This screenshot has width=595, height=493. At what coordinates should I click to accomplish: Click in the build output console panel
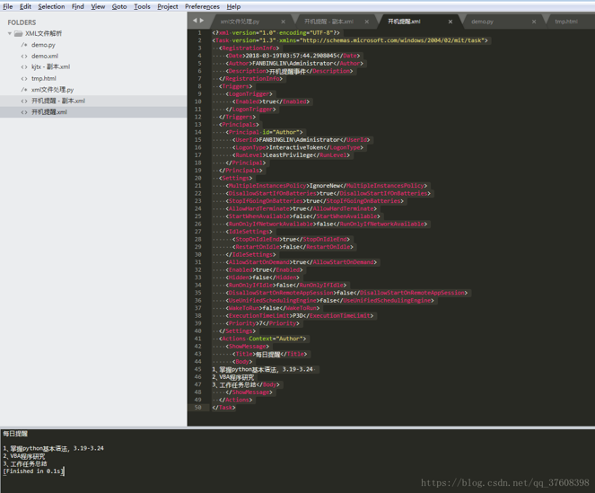(x=298, y=461)
